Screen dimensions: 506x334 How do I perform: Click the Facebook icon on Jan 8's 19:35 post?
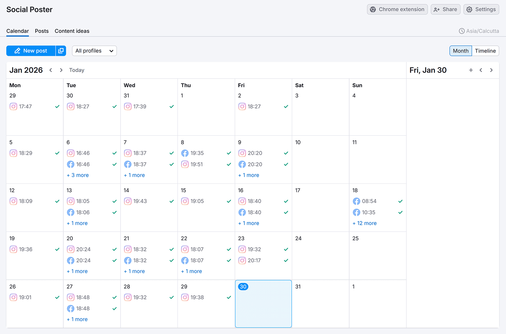tap(185, 153)
